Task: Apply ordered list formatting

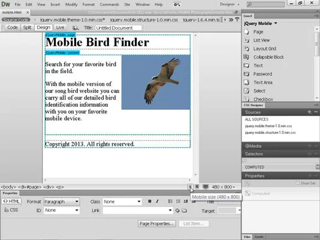Action: 178,202
